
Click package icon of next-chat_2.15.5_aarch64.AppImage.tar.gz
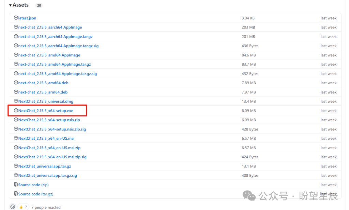[16, 36]
